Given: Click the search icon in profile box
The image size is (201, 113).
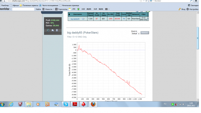Looking at the screenshot, I should [x=53, y=30].
